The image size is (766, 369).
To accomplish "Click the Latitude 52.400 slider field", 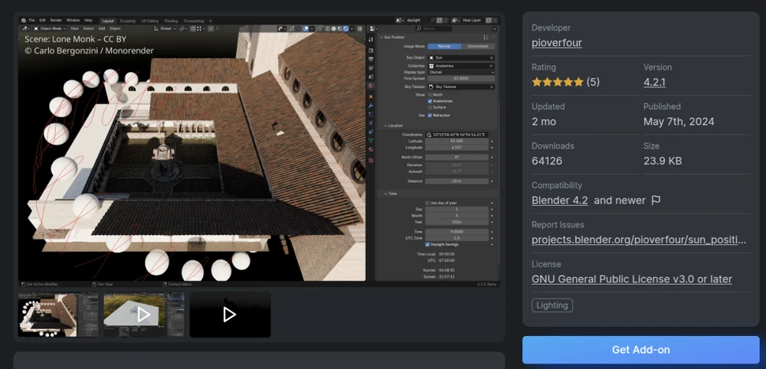I will pyautogui.click(x=457, y=141).
